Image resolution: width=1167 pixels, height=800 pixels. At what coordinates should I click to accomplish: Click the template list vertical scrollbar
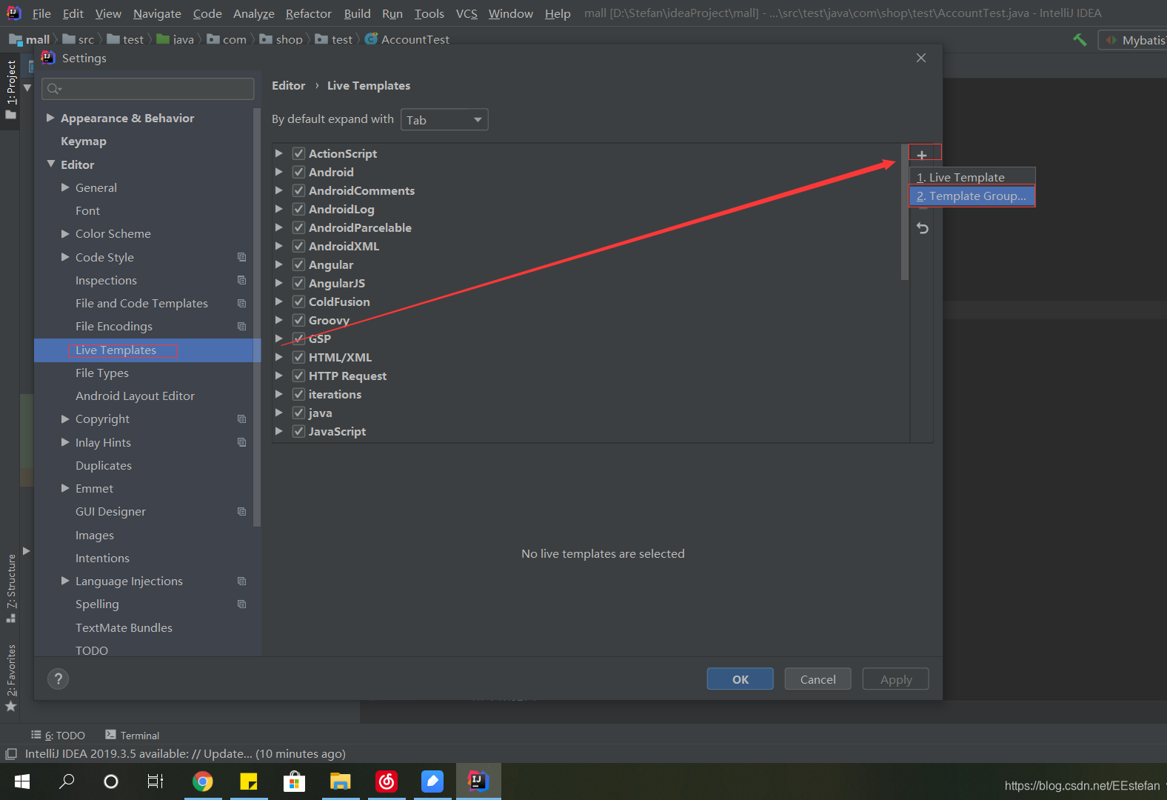point(905,213)
